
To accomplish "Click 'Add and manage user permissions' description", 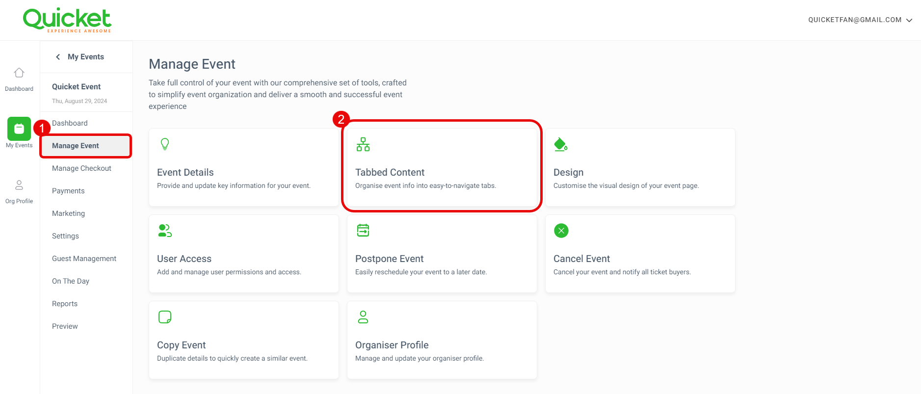I will click(x=229, y=272).
